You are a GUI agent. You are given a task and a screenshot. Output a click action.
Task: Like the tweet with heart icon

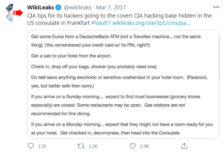coord(133,146)
